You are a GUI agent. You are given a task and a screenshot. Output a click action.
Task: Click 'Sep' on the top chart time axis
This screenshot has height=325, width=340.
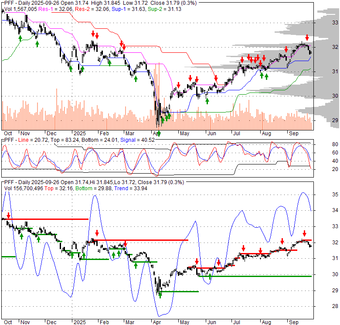(x=294, y=133)
